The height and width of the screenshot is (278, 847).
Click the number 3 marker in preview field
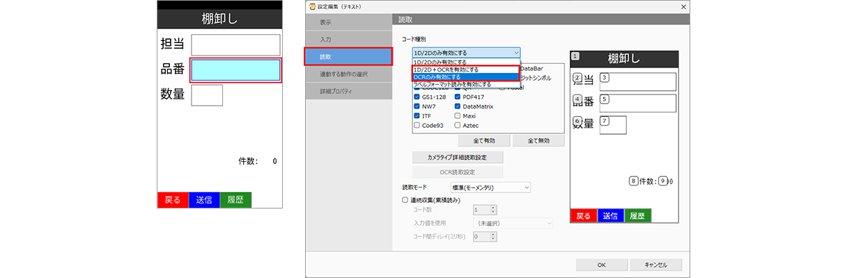click(604, 77)
